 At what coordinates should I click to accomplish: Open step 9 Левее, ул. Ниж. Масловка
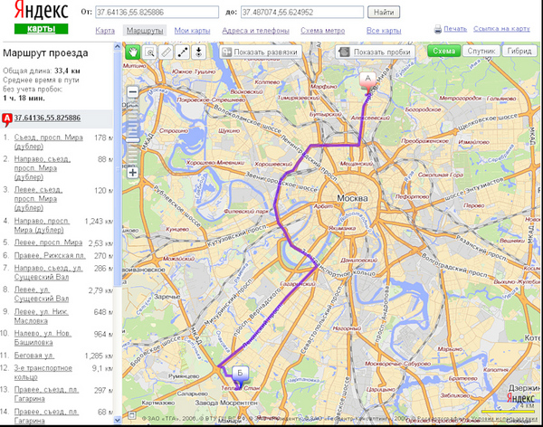(x=42, y=317)
